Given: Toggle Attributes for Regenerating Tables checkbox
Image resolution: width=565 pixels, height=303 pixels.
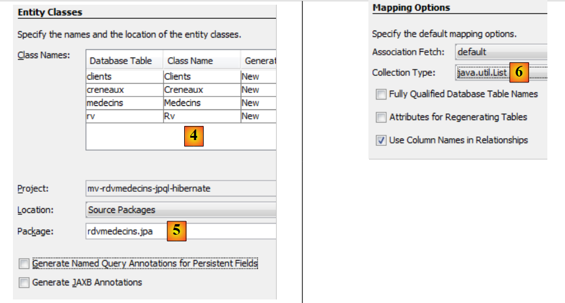Looking at the screenshot, I should coord(381,117).
